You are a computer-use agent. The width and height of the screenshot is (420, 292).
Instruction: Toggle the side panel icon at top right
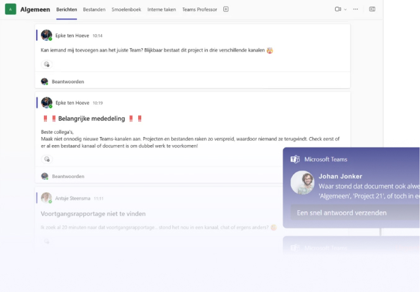pyautogui.click(x=372, y=9)
